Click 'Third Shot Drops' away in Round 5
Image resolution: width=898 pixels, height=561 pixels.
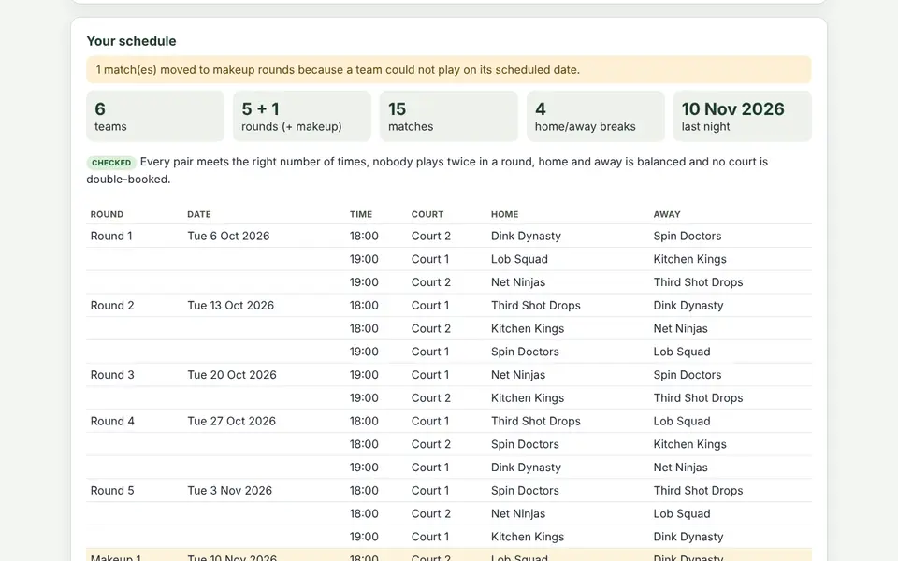698,491
